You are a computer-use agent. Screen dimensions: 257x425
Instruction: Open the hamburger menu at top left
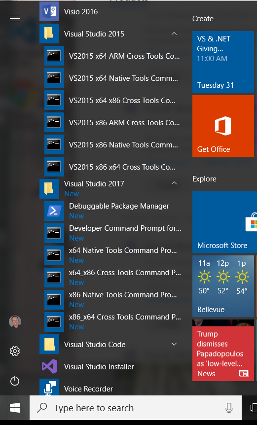pyautogui.click(x=15, y=18)
